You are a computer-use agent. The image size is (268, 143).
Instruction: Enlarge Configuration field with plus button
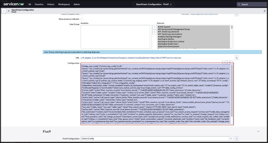tap(230, 62)
